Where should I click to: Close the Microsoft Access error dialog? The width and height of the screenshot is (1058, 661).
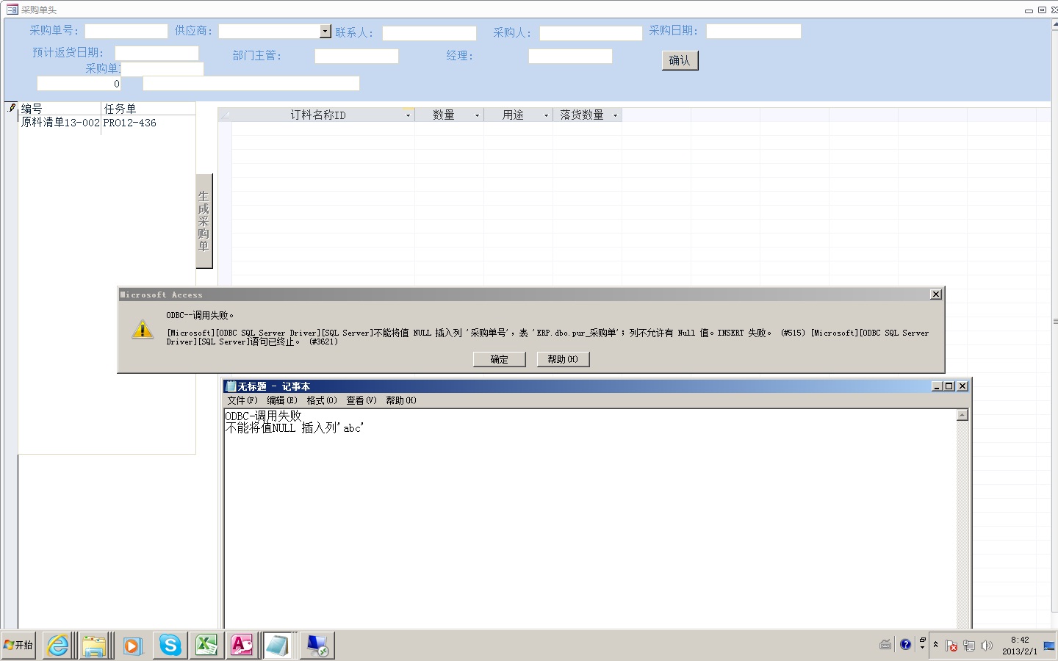pyautogui.click(x=935, y=295)
